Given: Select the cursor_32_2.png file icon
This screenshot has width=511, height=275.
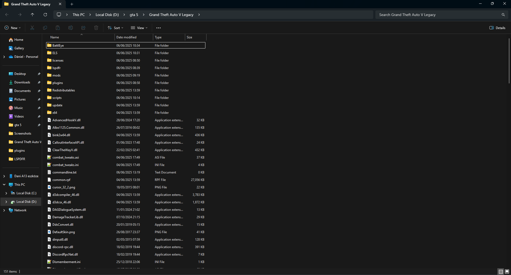Looking at the screenshot, I should [49, 187].
